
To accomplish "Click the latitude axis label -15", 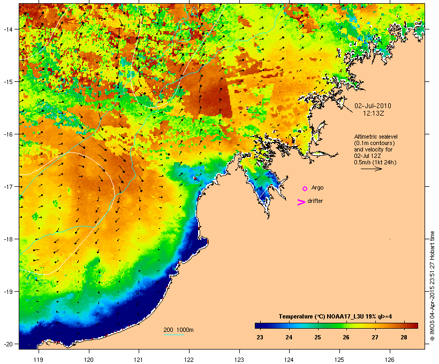I will coord(7,81).
